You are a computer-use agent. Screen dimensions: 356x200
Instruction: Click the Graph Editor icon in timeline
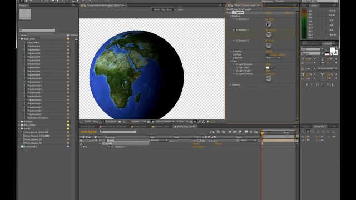tap(256, 132)
